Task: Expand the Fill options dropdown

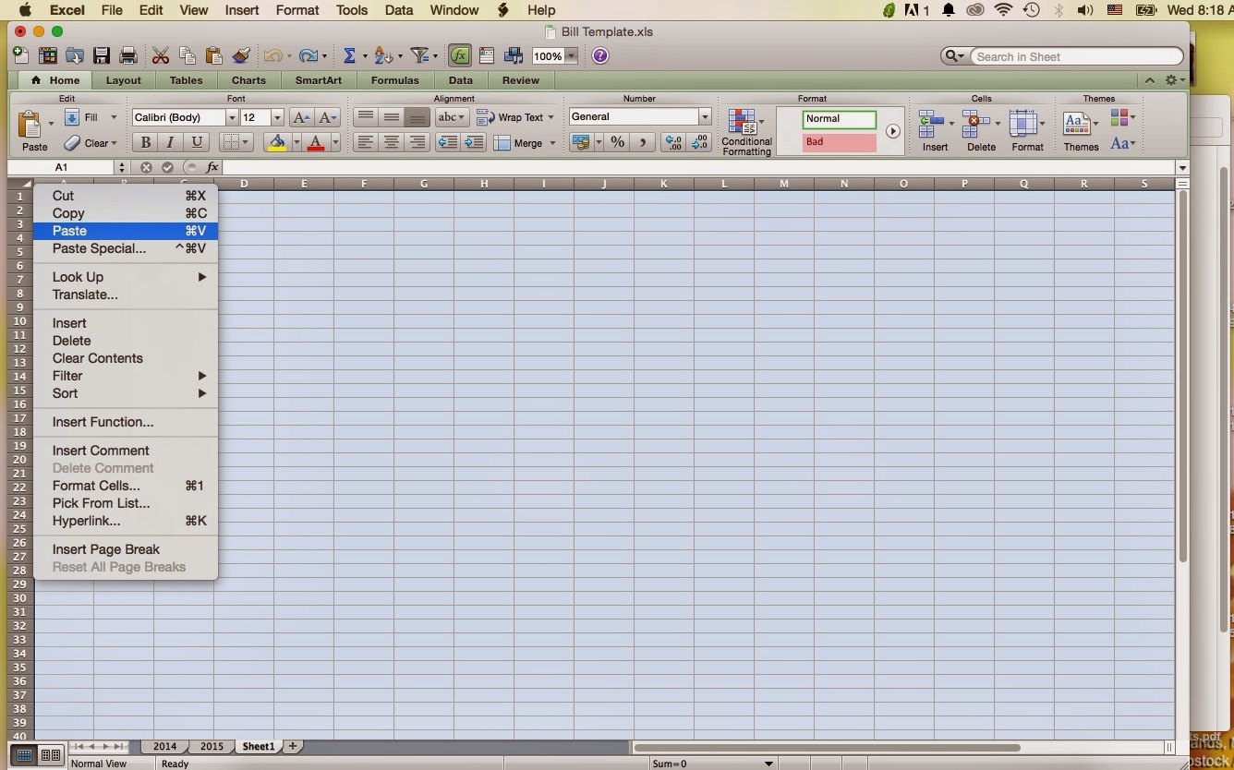Action: [x=114, y=117]
